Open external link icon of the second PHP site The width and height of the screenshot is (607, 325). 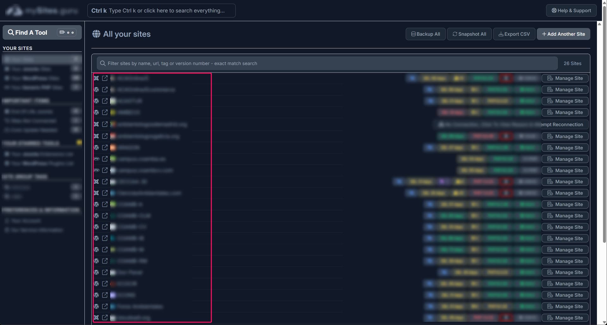[x=105, y=170]
